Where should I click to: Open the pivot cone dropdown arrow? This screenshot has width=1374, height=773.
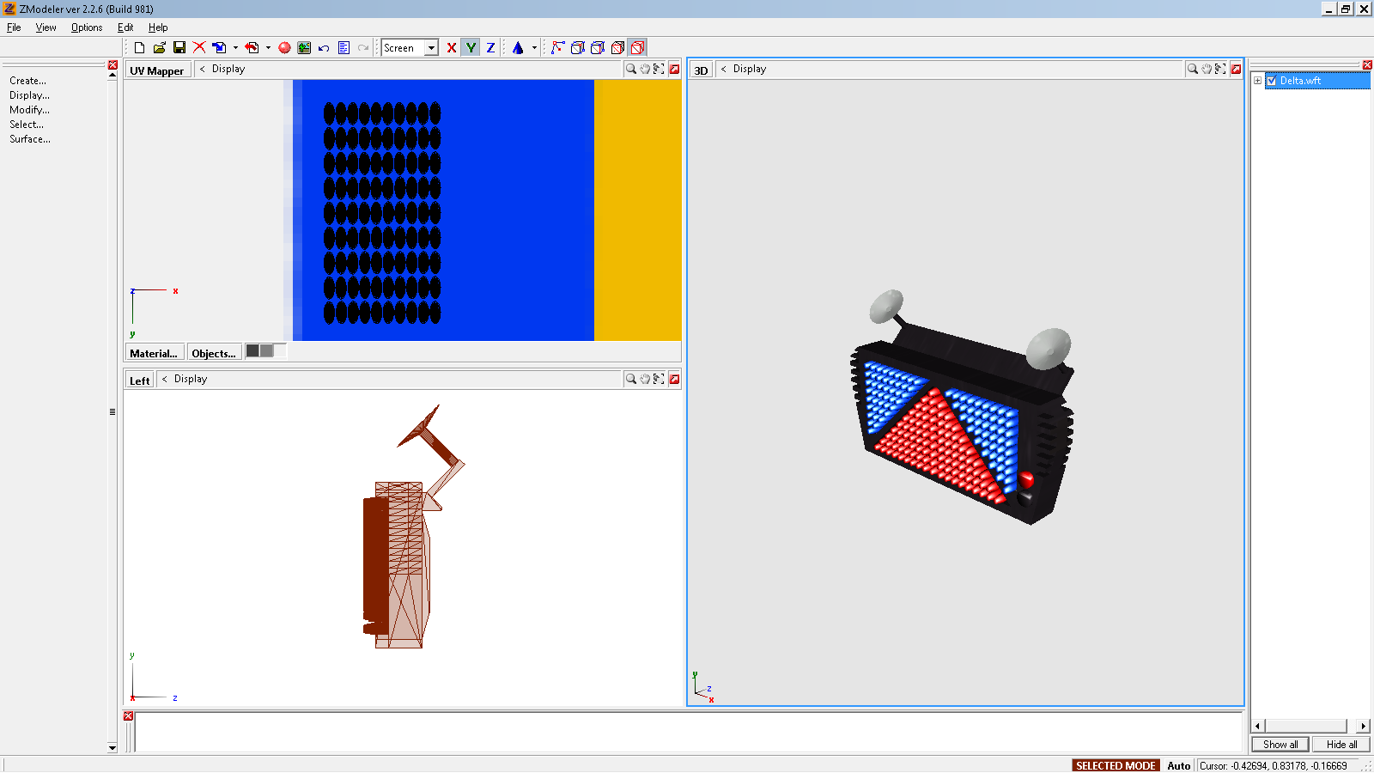pos(534,48)
